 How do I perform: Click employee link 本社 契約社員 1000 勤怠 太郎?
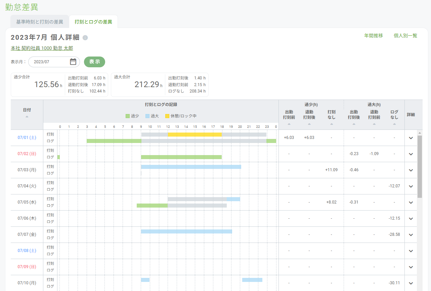(42, 48)
